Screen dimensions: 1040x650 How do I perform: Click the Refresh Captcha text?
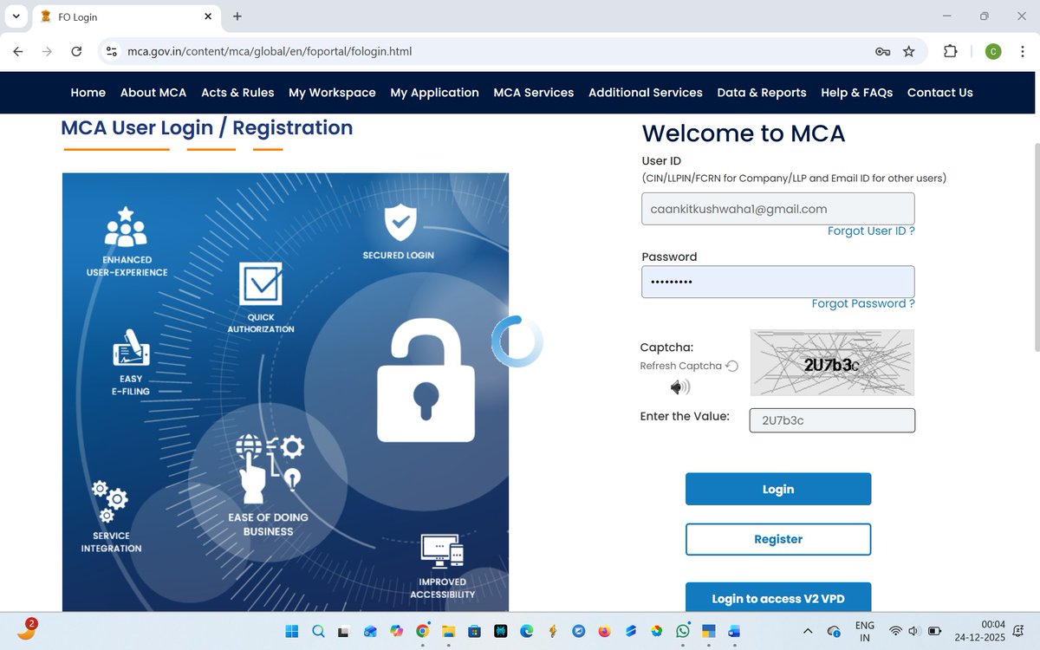pos(680,366)
